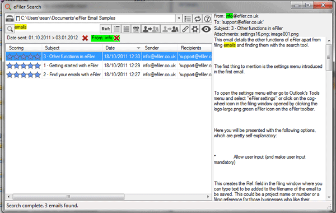Toggle the preview pane eye icon
Viewport: 336px width, 213px height.
point(206,29)
